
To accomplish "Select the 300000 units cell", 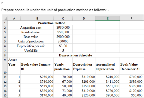I will [x=63, y=41].
